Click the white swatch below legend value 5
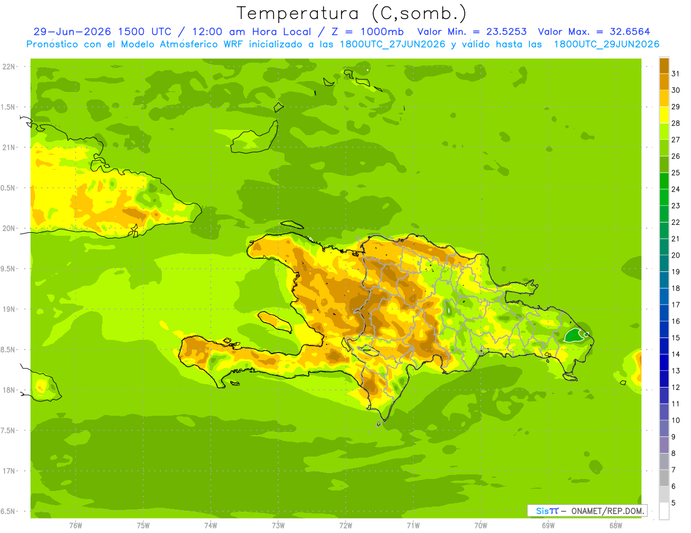Image resolution: width=691 pixels, height=533 pixels. 664,511
